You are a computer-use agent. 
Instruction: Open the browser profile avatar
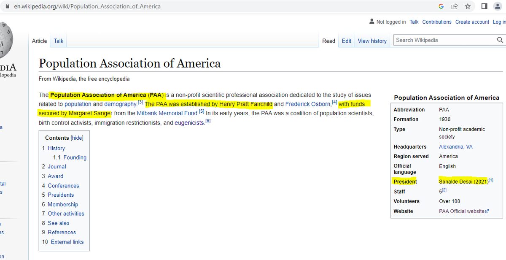498,6
